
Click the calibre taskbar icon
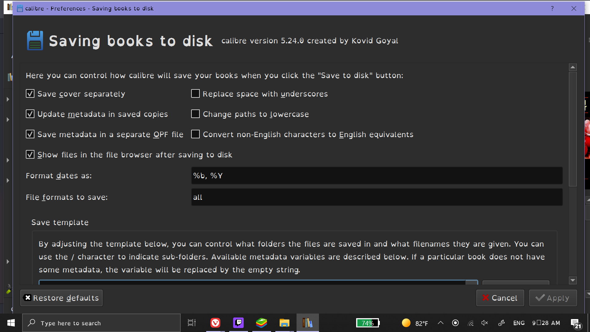click(x=308, y=323)
